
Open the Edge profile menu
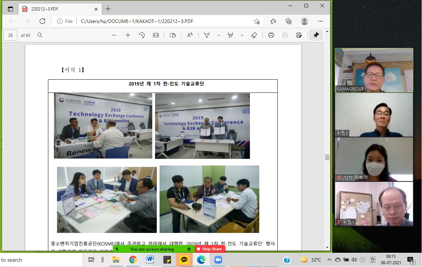[305, 21]
